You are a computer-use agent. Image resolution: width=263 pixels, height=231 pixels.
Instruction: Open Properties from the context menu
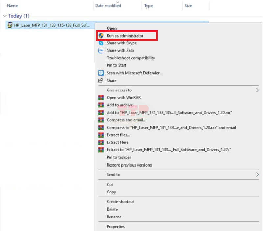coord(115,227)
